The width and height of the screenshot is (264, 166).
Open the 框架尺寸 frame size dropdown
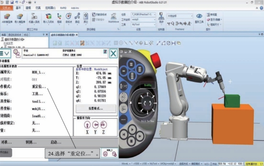[x=214, y=25]
